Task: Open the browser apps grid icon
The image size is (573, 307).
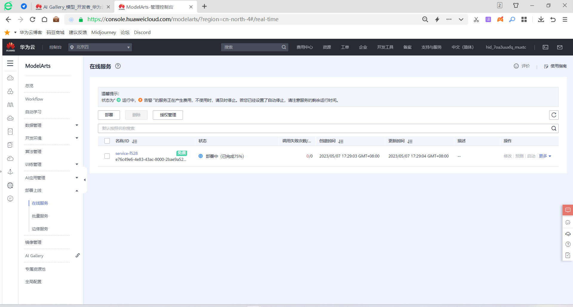Action: point(524,19)
